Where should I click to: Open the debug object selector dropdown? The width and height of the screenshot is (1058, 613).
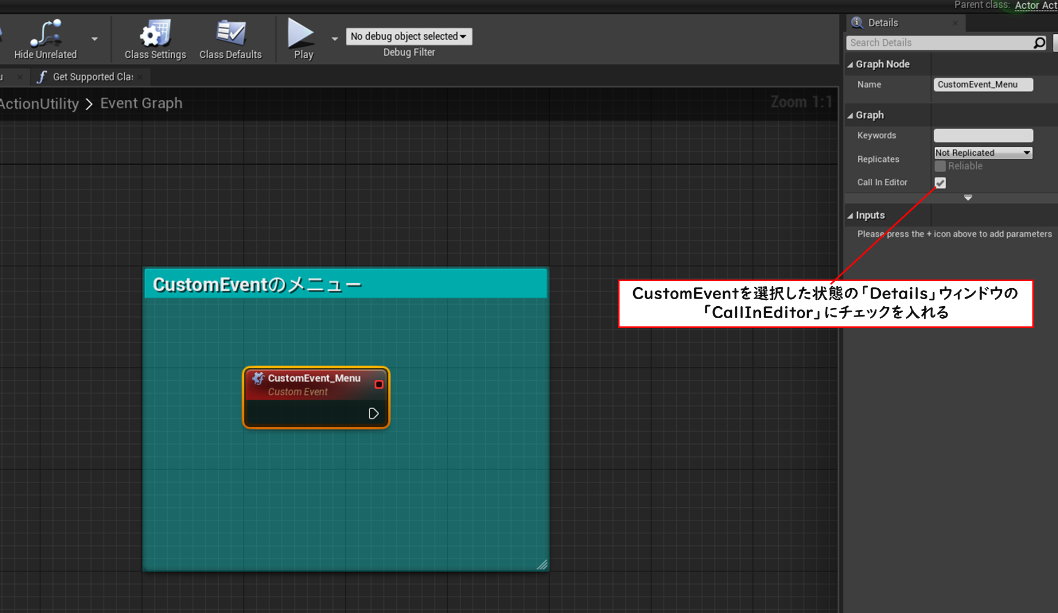tap(409, 37)
